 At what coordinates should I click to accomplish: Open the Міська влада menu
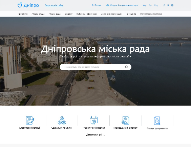[x=38, y=14]
